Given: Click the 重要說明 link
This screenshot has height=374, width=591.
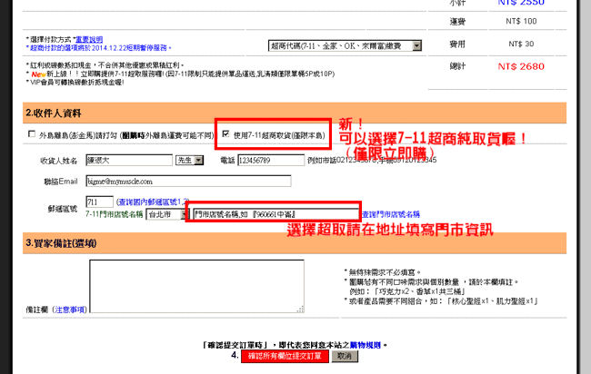Looking at the screenshot, I should coord(89,39).
